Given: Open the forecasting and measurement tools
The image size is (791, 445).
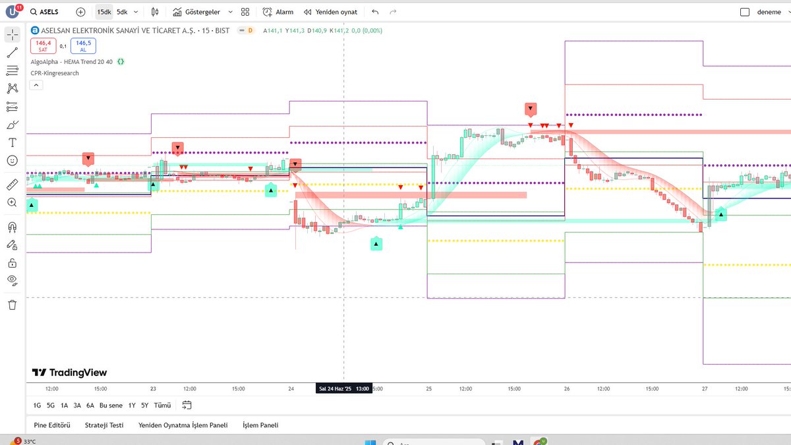Looking at the screenshot, I should [x=13, y=106].
